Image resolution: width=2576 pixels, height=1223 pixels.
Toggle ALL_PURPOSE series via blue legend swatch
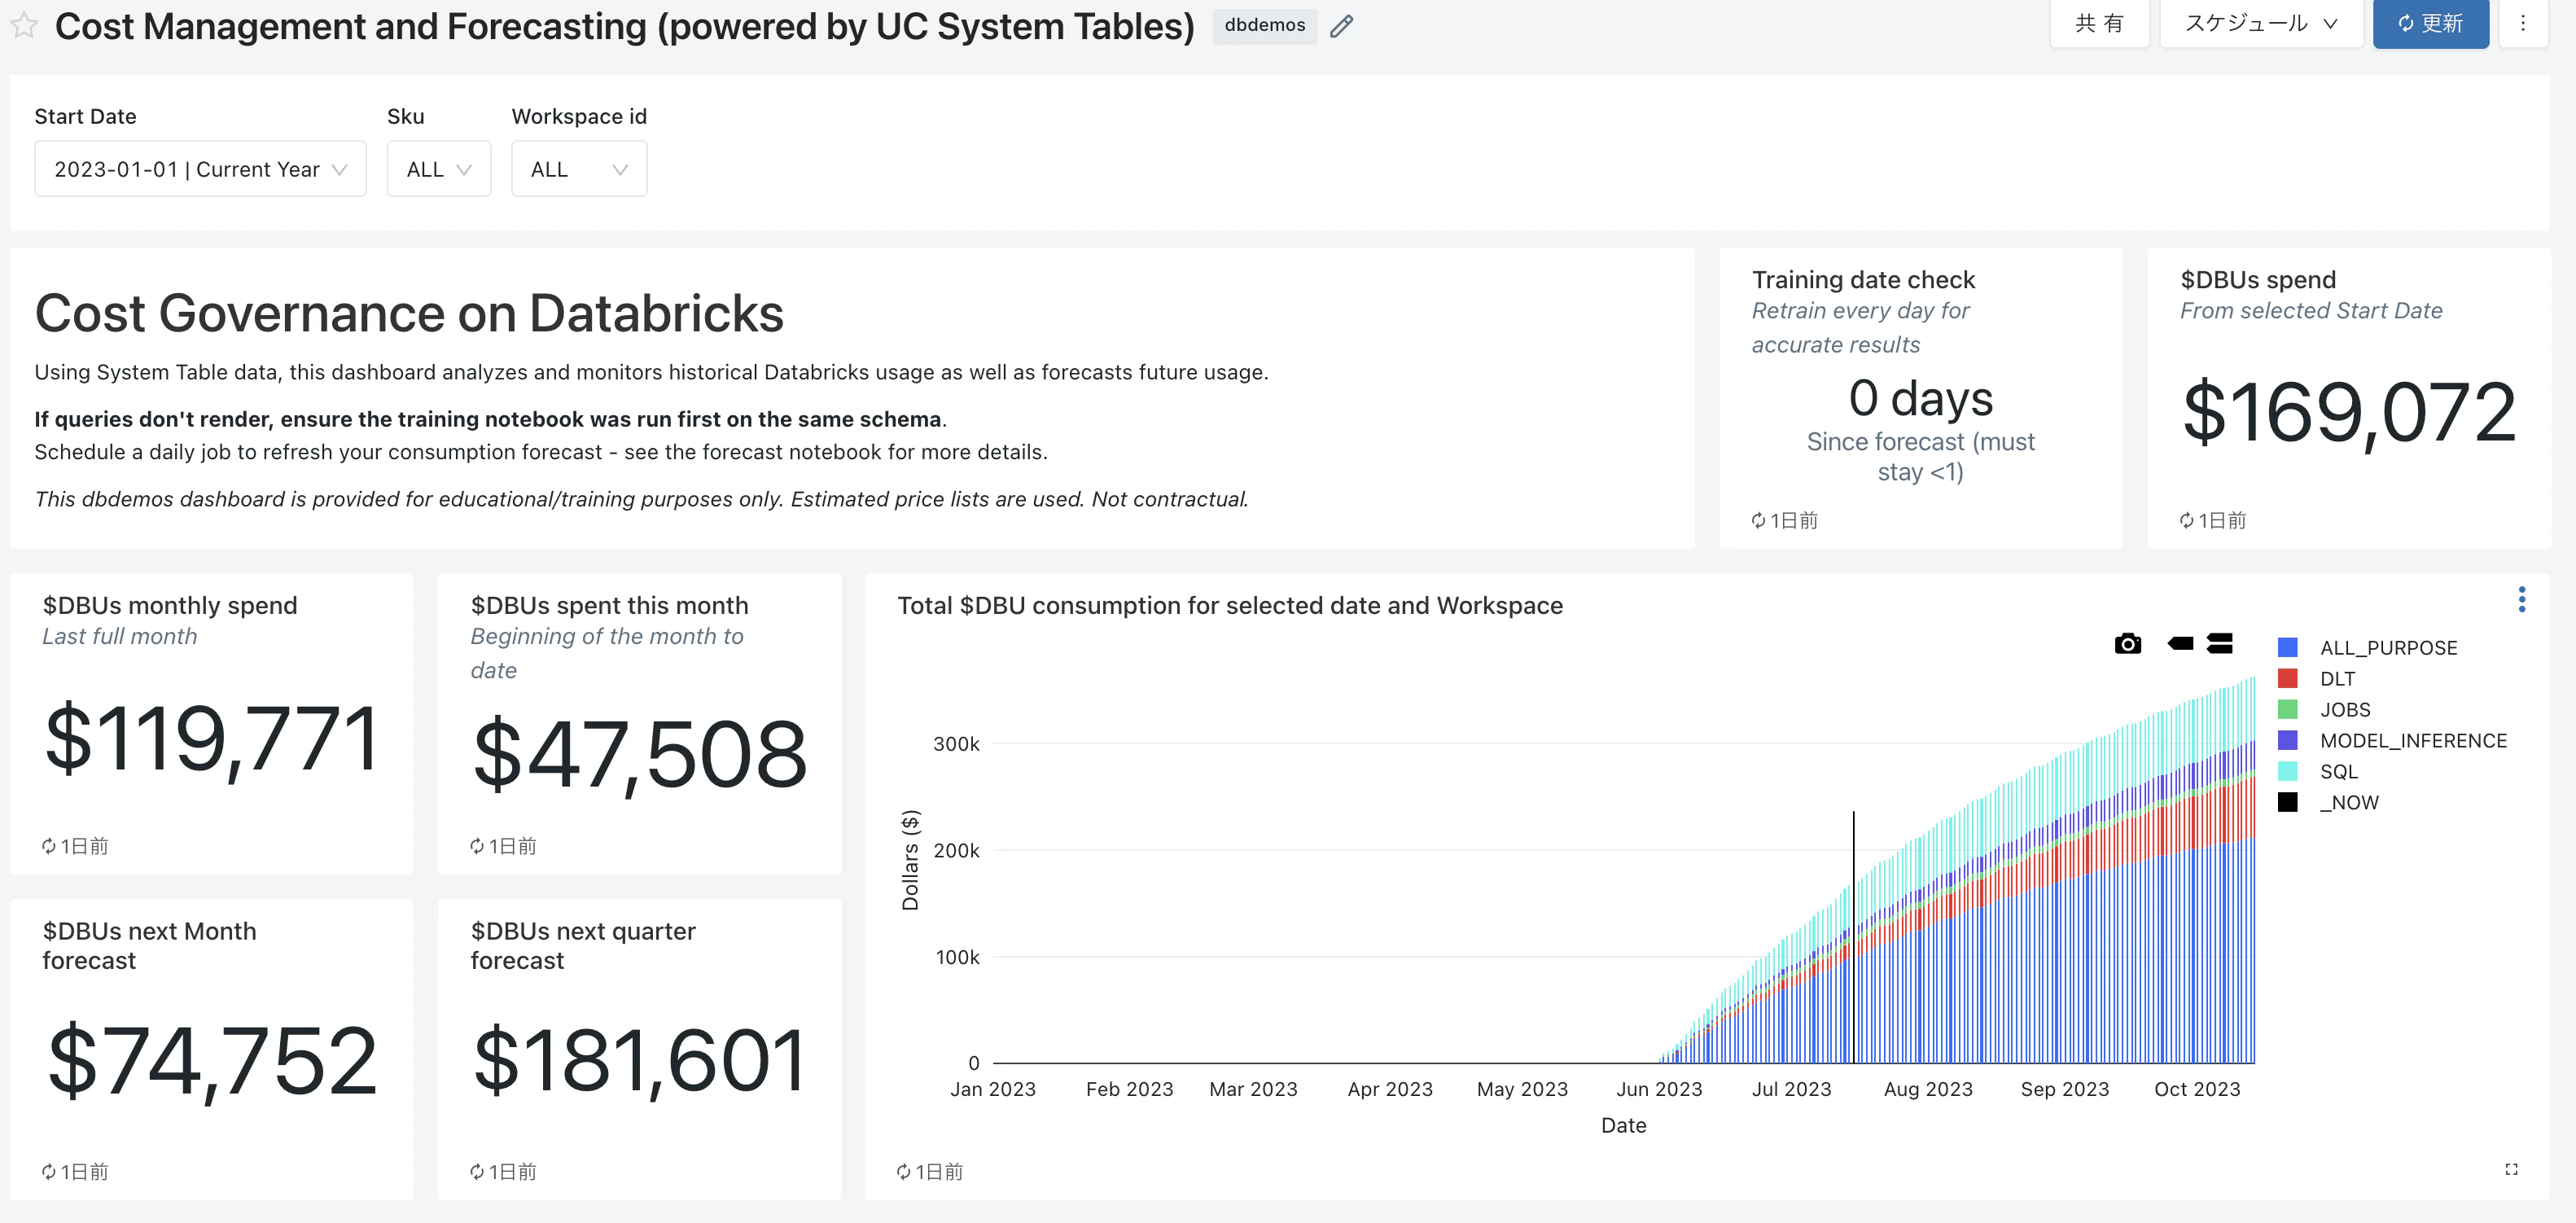pyautogui.click(x=2287, y=647)
